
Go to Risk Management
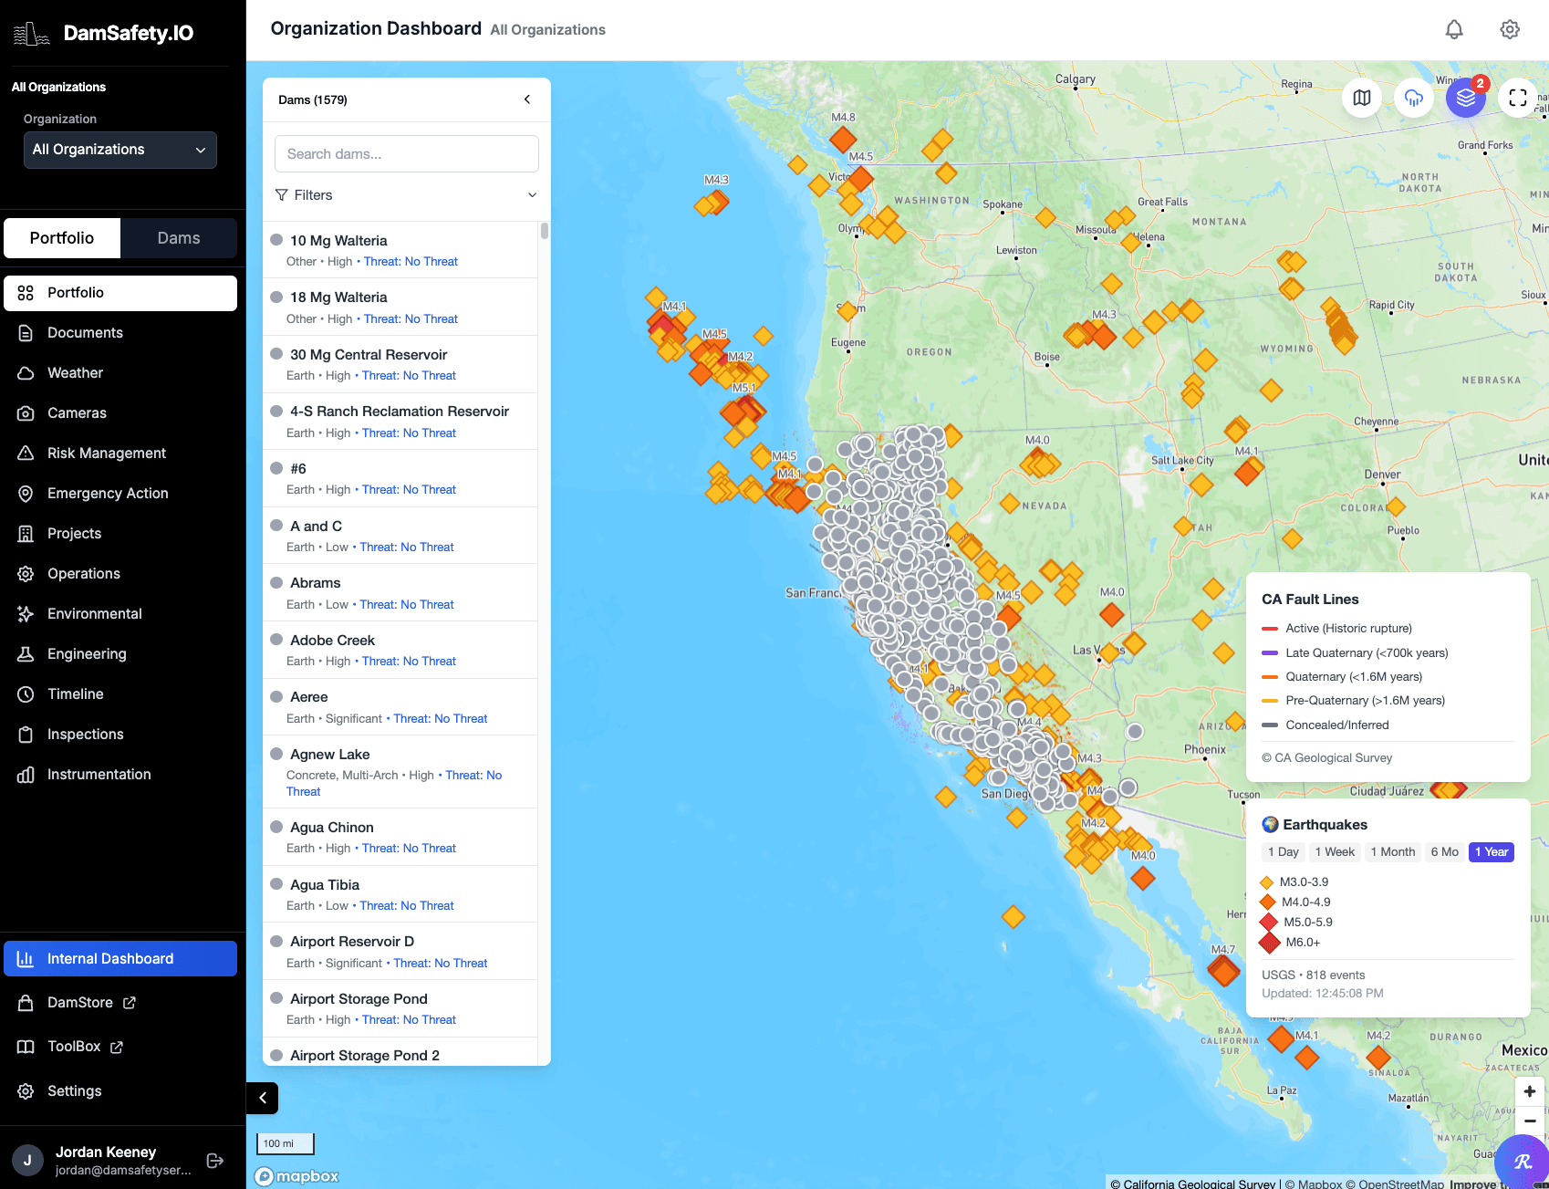pos(120,454)
